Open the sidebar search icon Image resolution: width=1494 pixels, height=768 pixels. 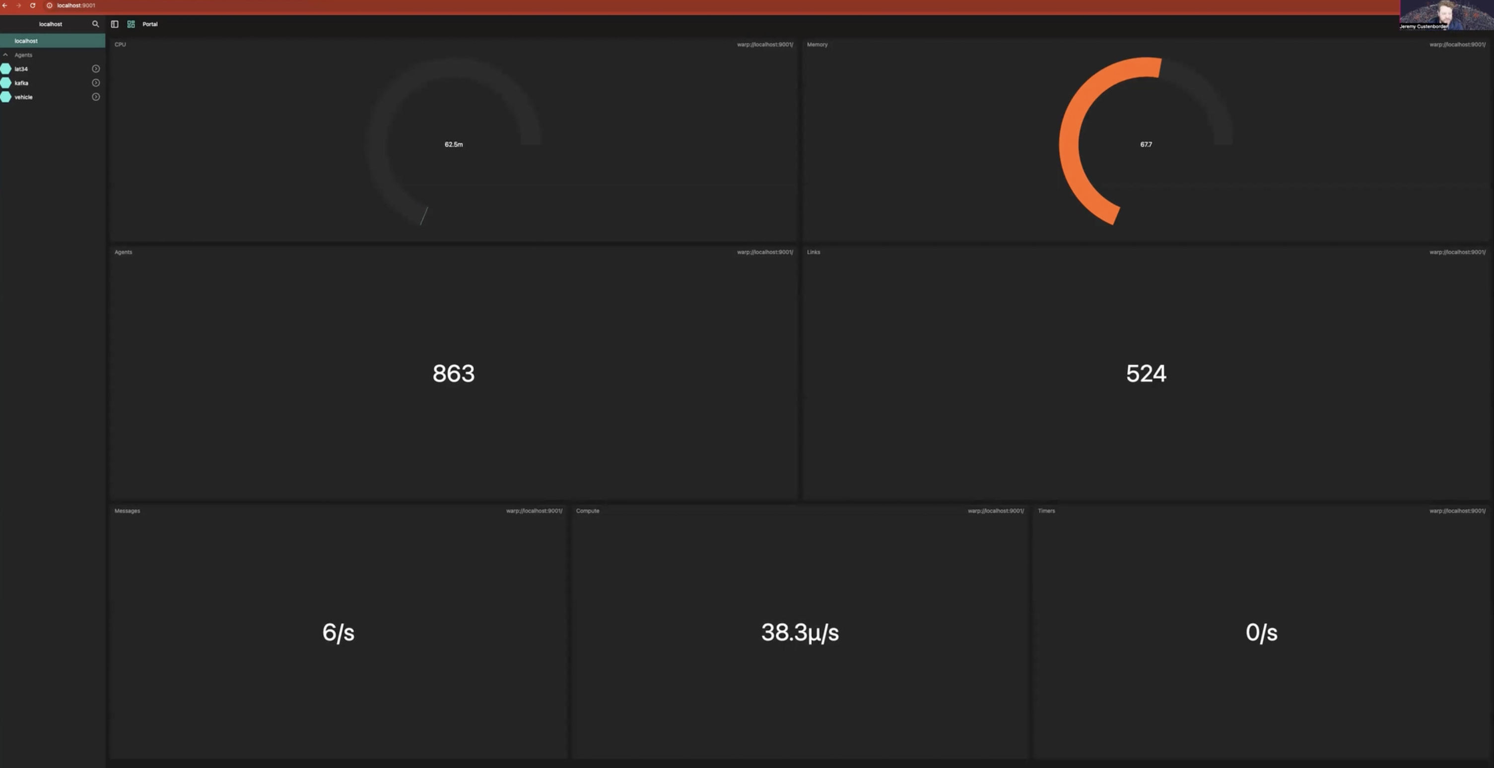[96, 24]
